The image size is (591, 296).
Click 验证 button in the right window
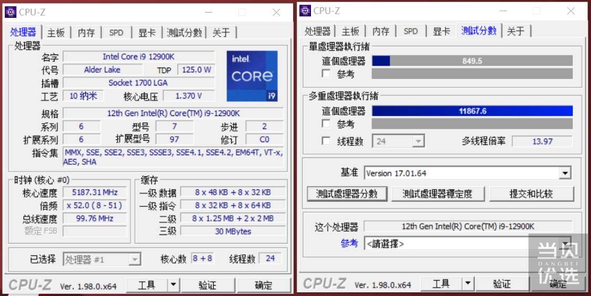[502, 283]
